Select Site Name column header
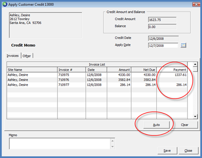 click(x=32, y=70)
